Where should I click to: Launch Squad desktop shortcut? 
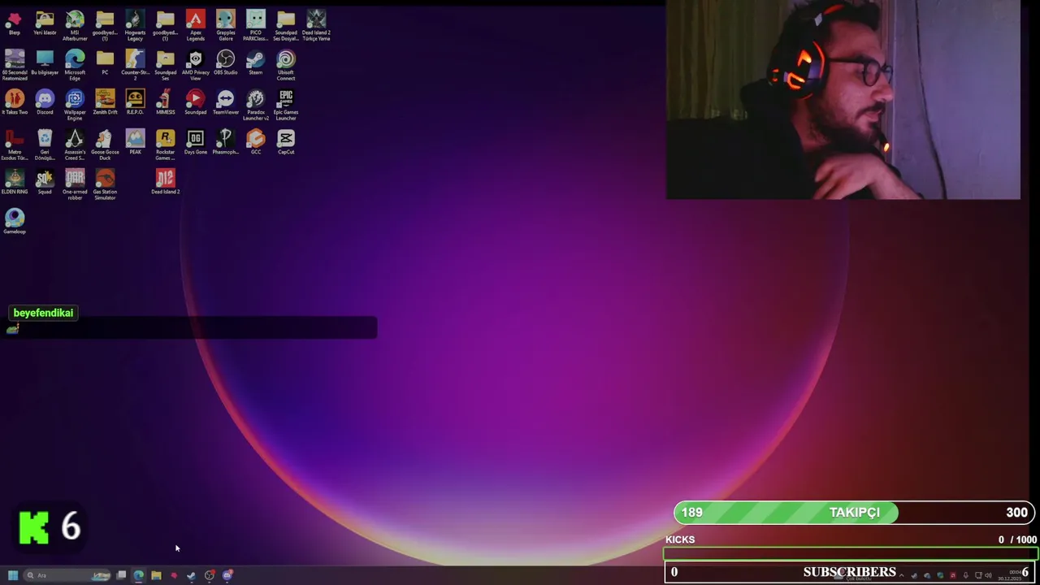coord(45,182)
